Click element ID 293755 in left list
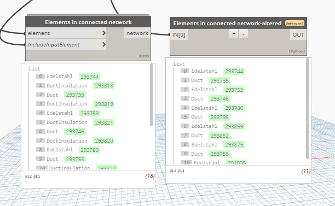This screenshot has height=206, width=335. [x=75, y=159]
